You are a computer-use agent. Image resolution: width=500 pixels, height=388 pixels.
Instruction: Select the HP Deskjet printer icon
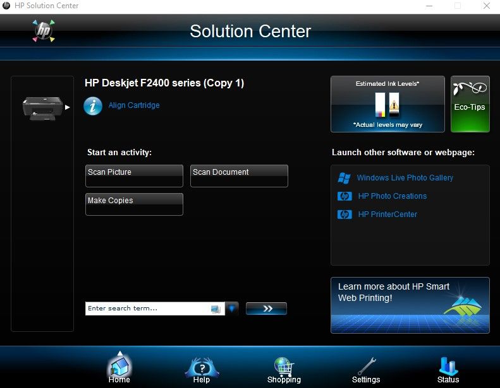(x=43, y=109)
